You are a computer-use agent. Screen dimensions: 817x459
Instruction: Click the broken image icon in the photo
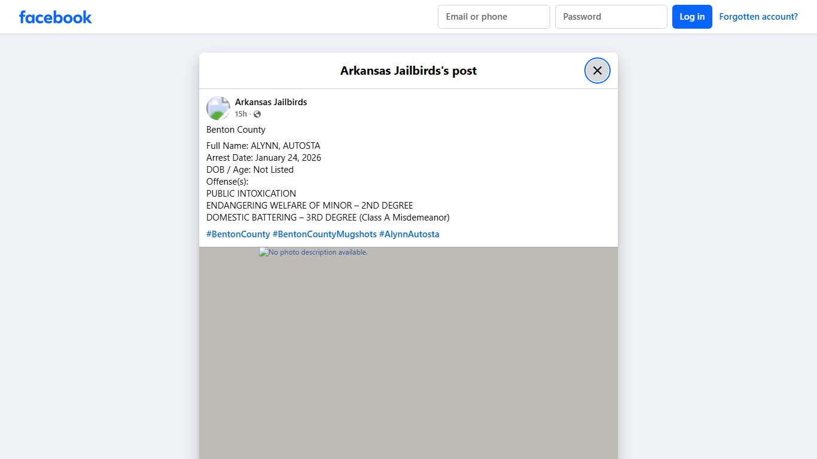pyautogui.click(x=263, y=252)
